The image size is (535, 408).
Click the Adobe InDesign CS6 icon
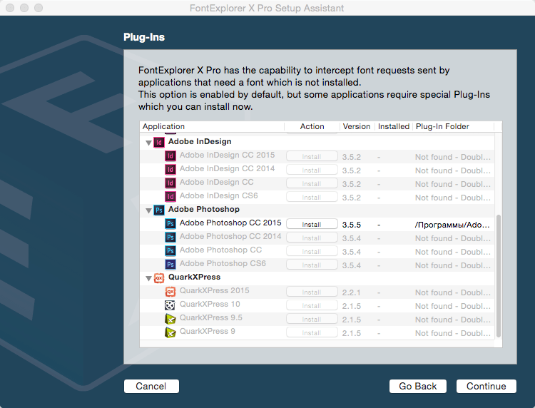point(170,196)
